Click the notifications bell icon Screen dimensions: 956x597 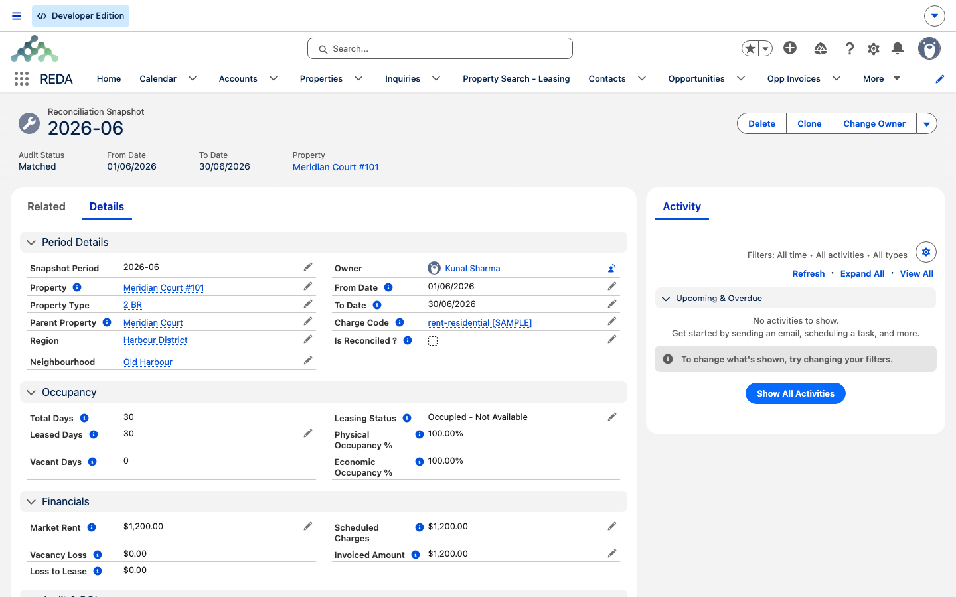[x=898, y=48]
